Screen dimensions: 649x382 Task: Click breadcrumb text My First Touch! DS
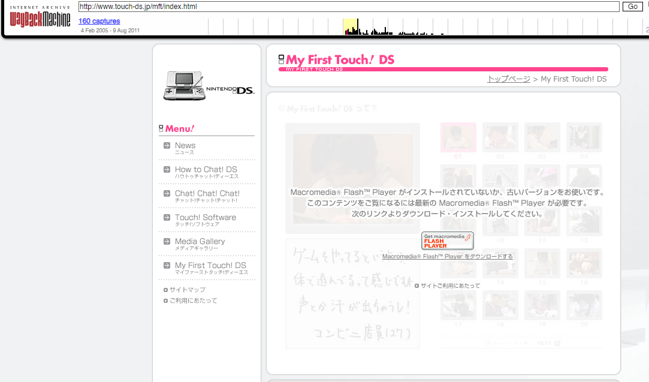(x=573, y=79)
